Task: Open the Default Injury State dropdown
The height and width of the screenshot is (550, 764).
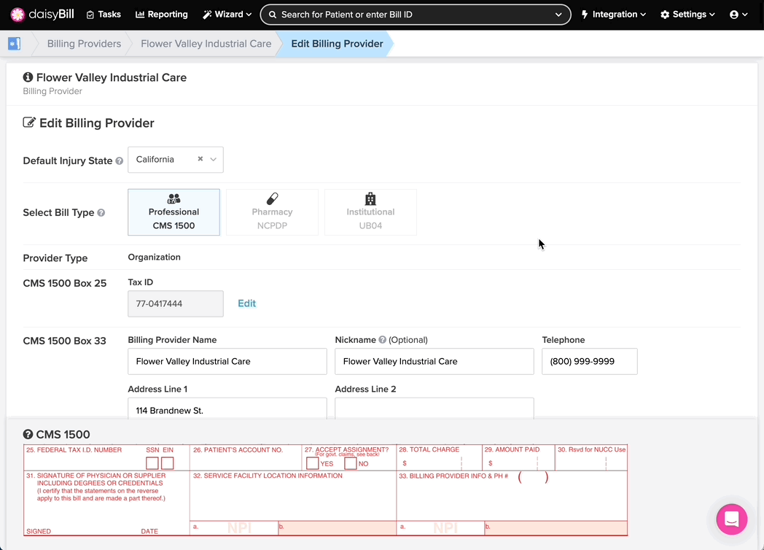Action: [213, 160]
